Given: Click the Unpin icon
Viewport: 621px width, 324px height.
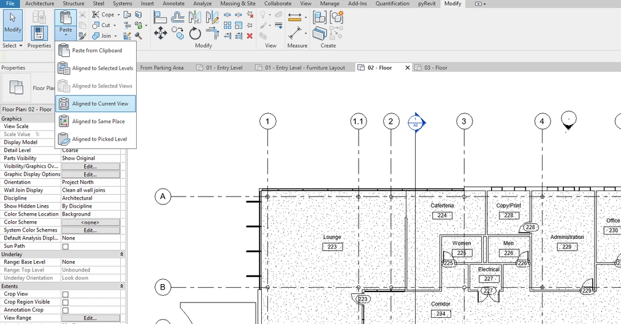Looking at the screenshot, I should [250, 15].
